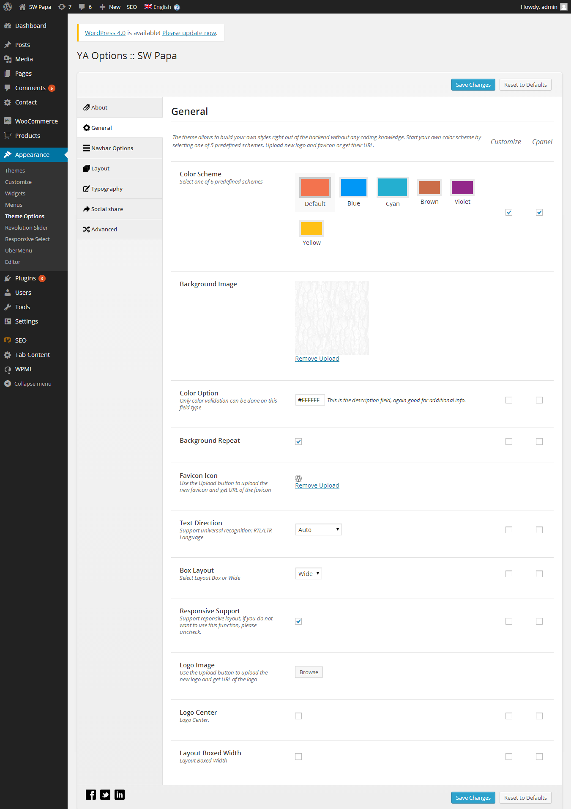The height and width of the screenshot is (809, 571).
Task: Untick Color Scheme Cpanel checkbox
Action: coord(539,212)
